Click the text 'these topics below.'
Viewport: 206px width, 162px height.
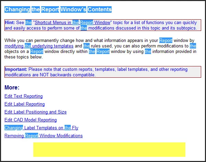pos(24,57)
